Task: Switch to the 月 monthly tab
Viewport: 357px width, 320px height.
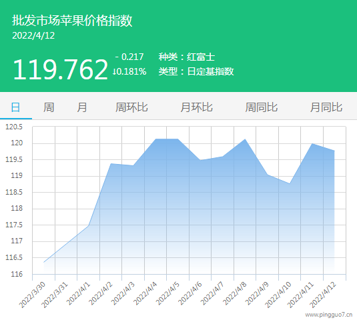Action: pos(82,107)
